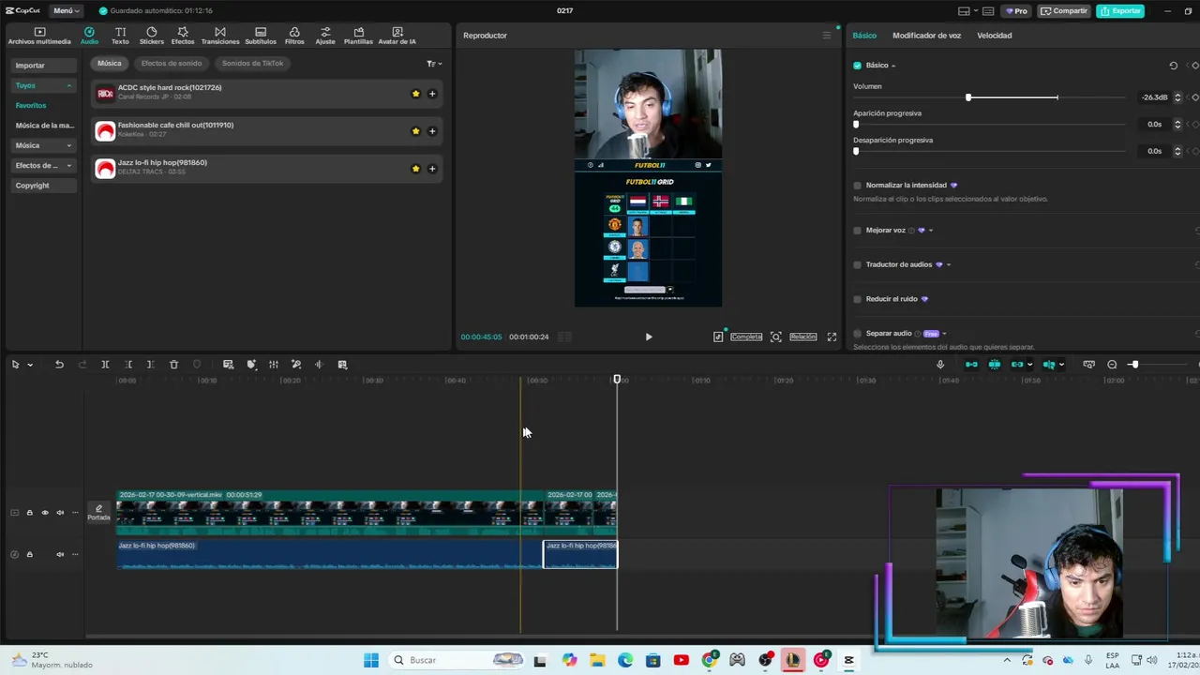Expand the Música sidebar section
This screenshot has width=1200, height=675.
point(43,145)
